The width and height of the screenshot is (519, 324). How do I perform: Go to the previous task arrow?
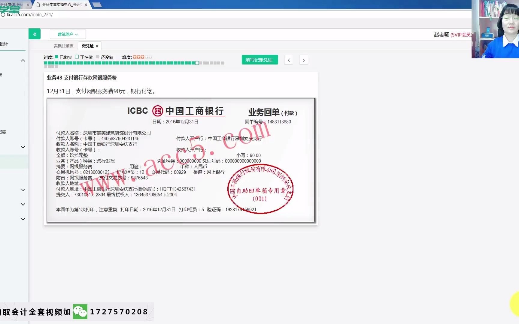[x=289, y=60]
